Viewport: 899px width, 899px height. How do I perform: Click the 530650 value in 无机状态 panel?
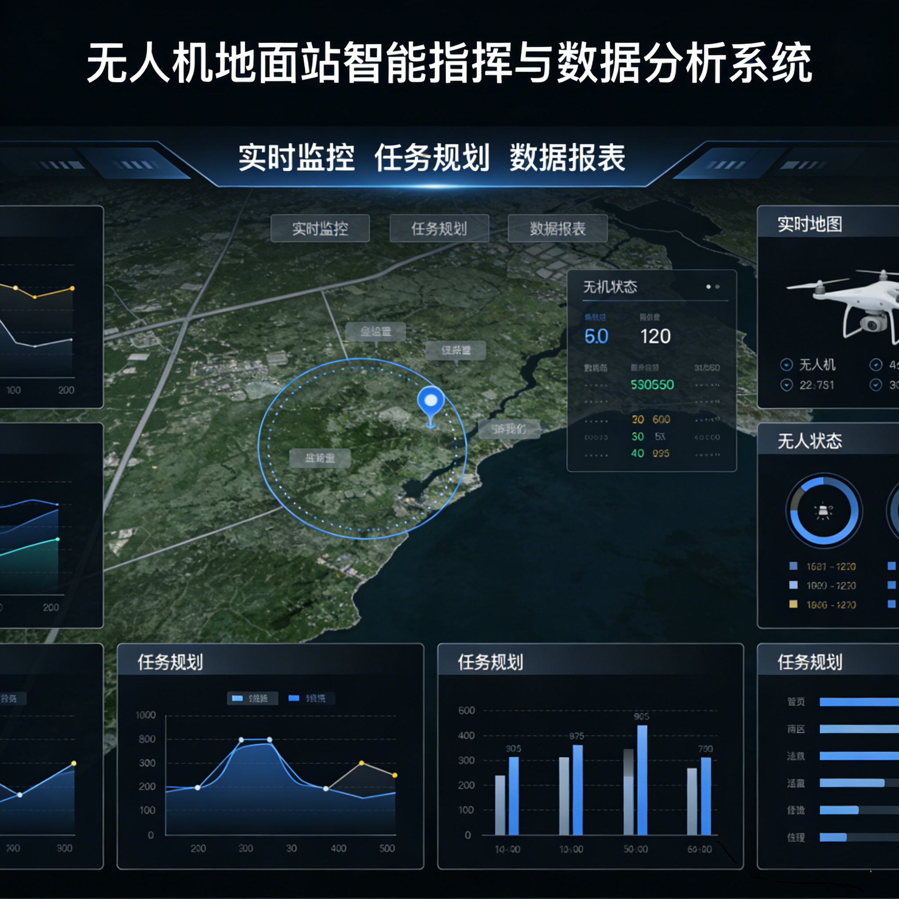pyautogui.click(x=651, y=385)
